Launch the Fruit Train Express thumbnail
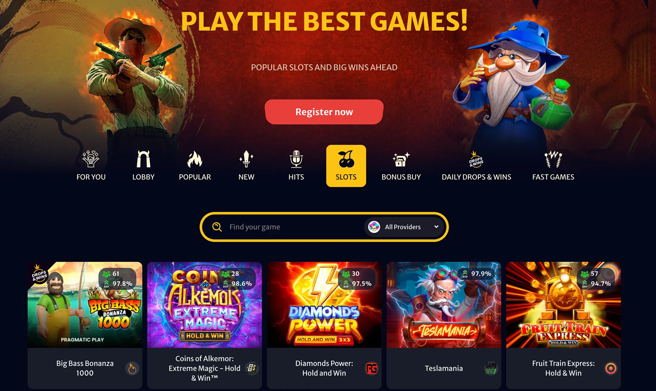 point(563,305)
